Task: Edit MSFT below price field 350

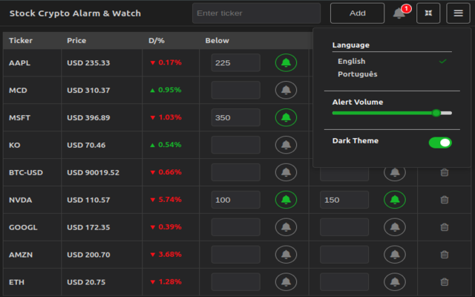Action: click(236, 117)
